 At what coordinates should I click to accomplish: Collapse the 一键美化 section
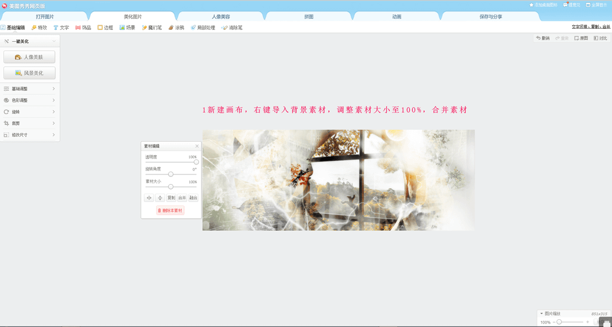click(x=54, y=41)
